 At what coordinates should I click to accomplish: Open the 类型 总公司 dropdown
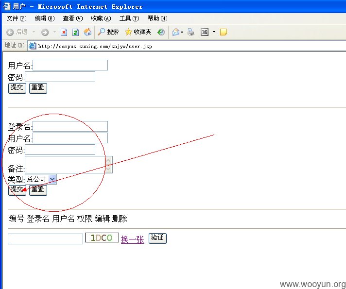click(x=41, y=179)
